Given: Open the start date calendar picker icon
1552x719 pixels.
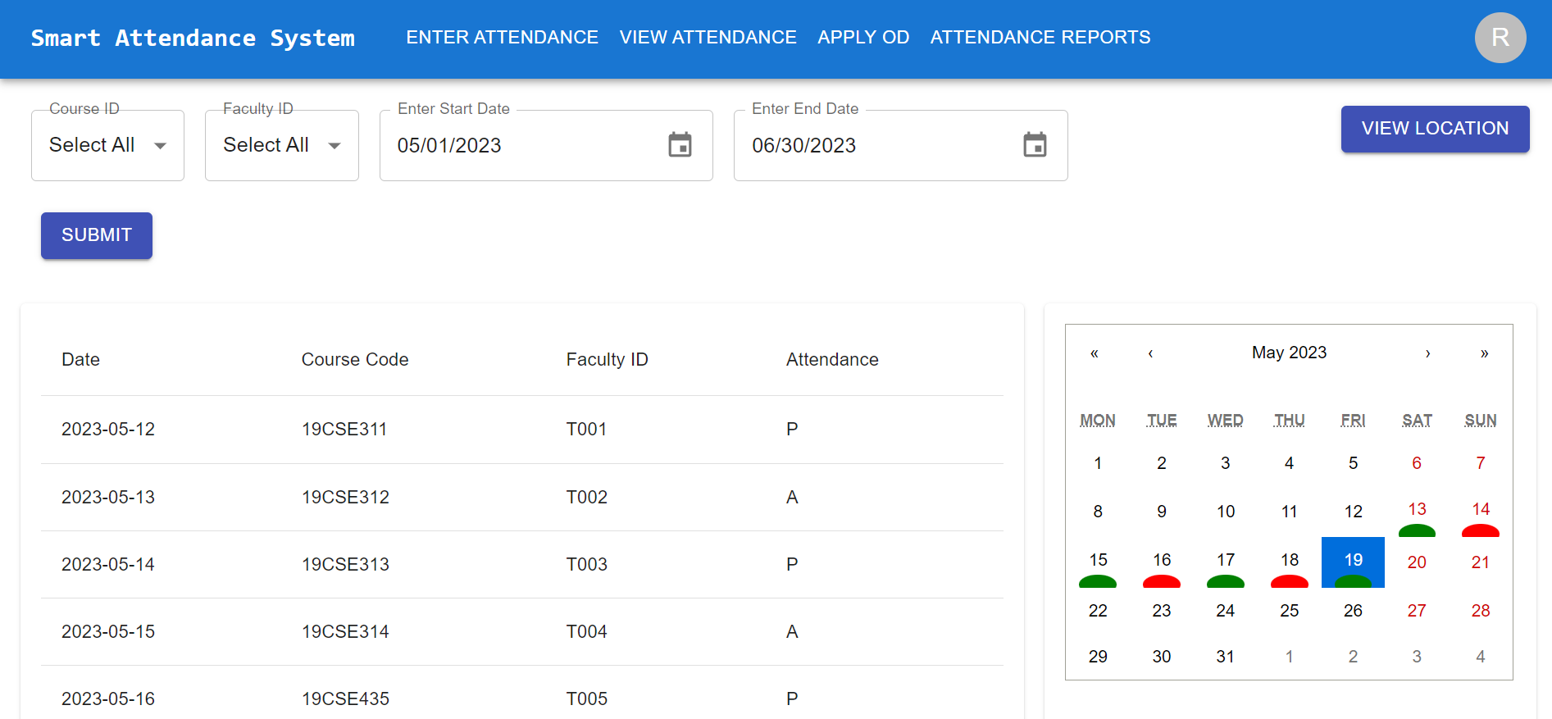Looking at the screenshot, I should (x=680, y=145).
